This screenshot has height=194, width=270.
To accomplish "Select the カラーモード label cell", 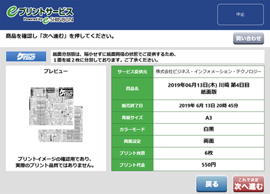I will (x=132, y=129).
